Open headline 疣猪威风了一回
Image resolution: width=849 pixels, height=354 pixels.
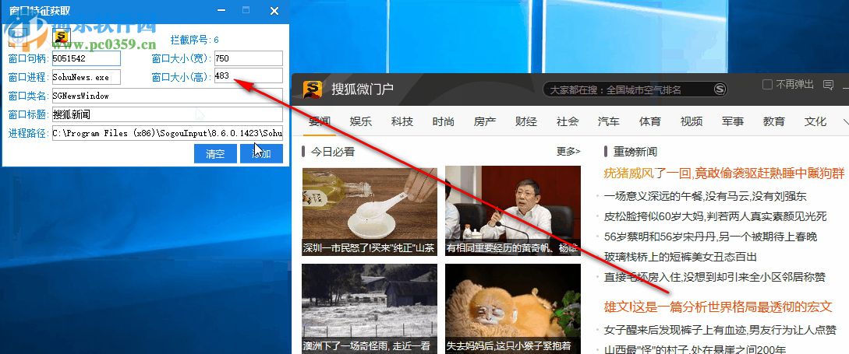click(x=724, y=173)
